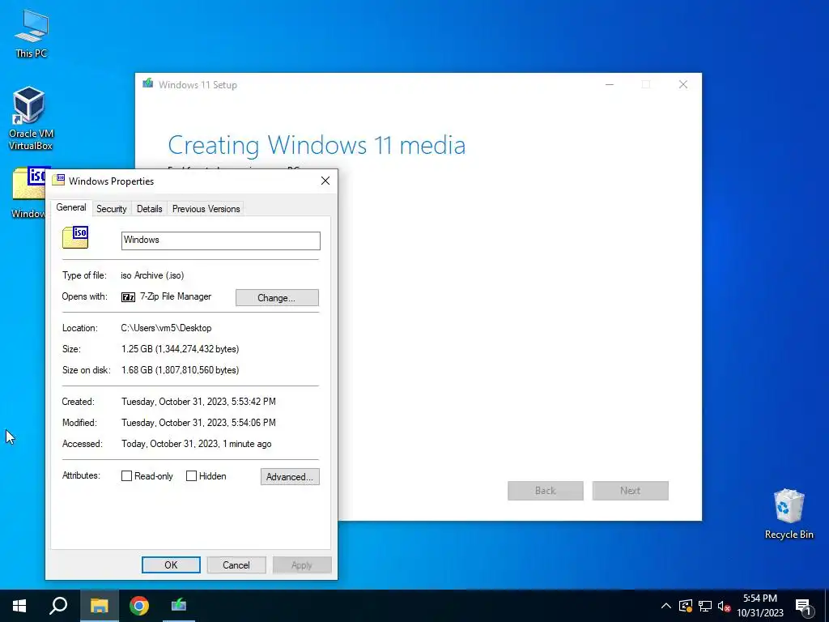Open File Explorer from taskbar

tap(99, 606)
